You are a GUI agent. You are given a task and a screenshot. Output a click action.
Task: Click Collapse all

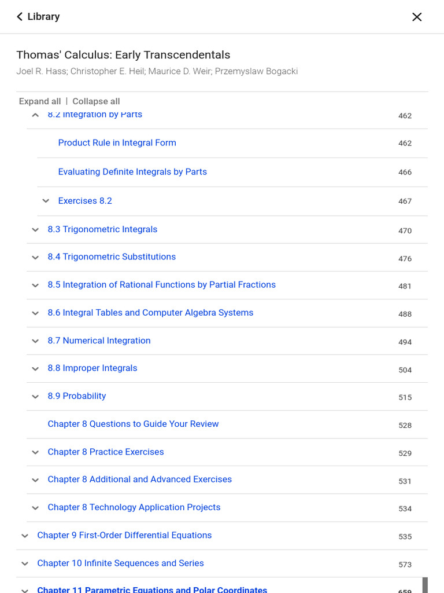tap(96, 101)
